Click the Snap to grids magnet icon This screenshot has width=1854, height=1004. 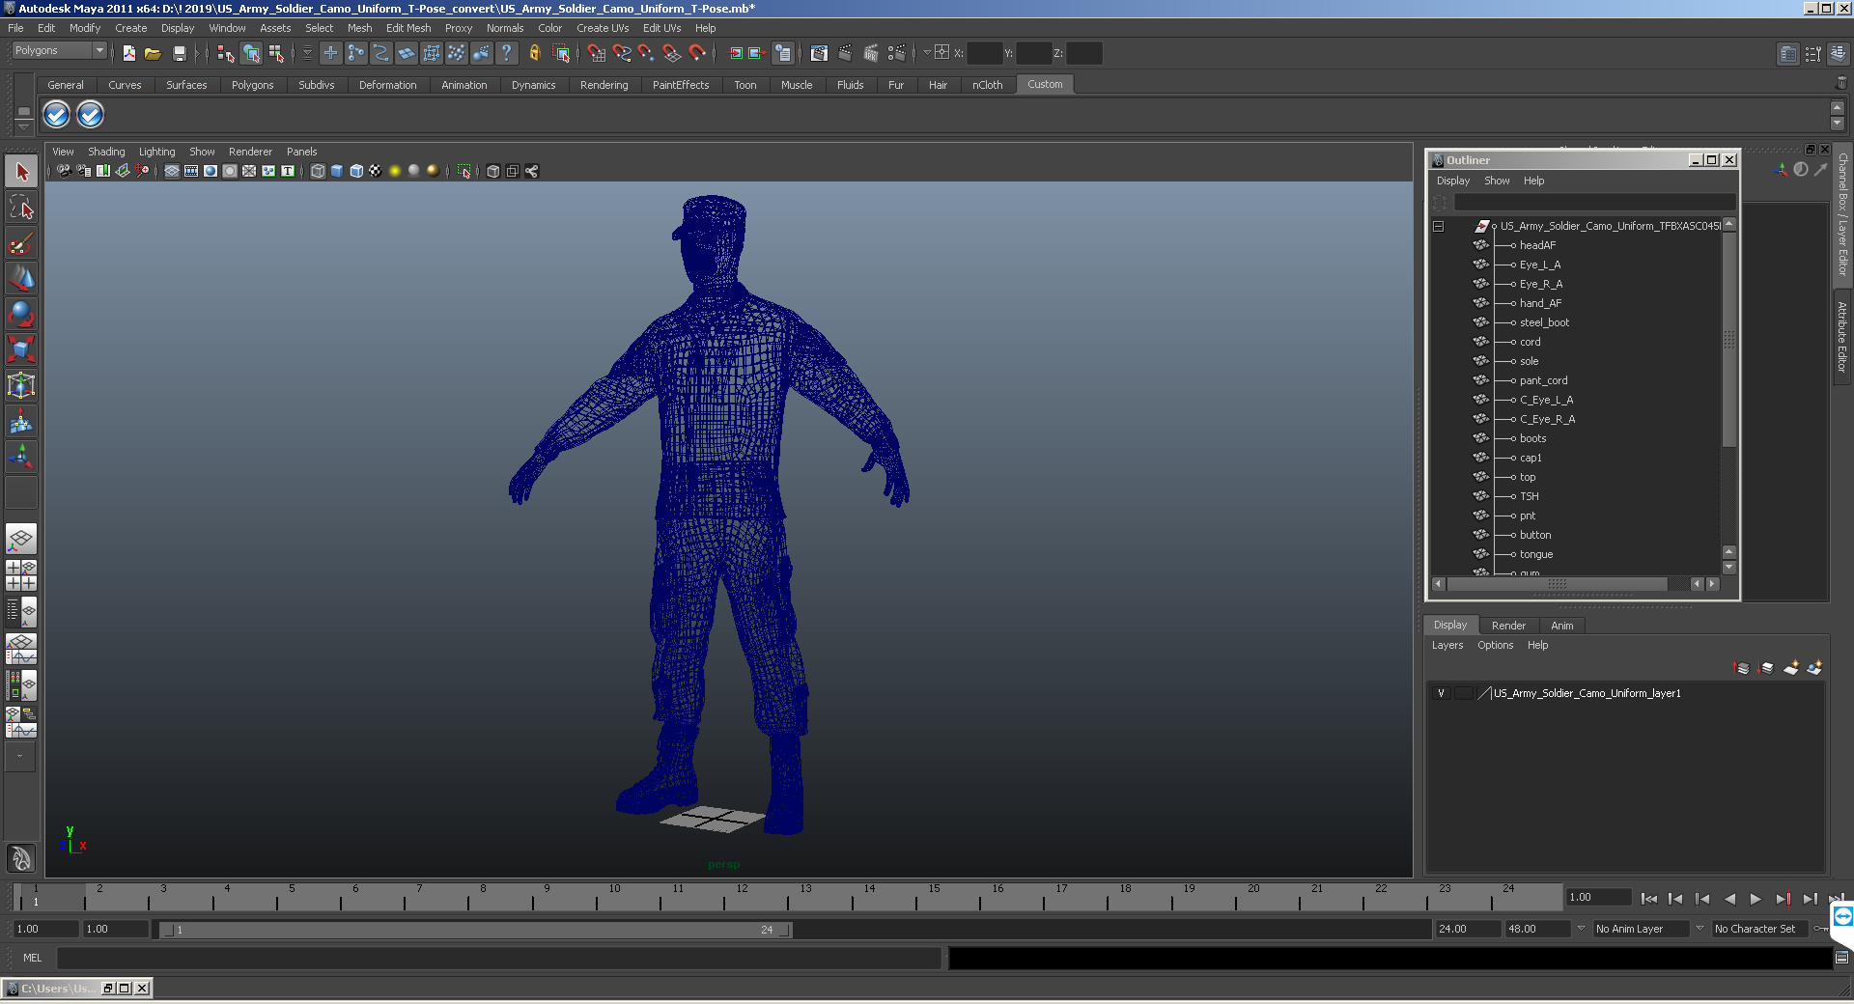tap(596, 53)
